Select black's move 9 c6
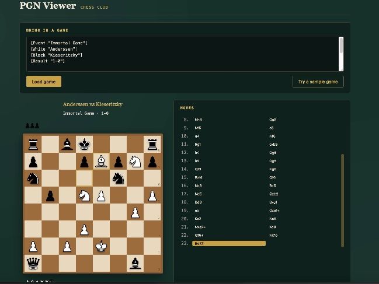This screenshot has width=379, height=284. pyautogui.click(x=303, y=128)
